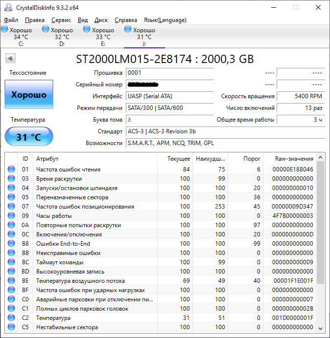Select the Частота ошибок чтения attribute name
This screenshot has width=330, height=338.
click(x=68, y=169)
